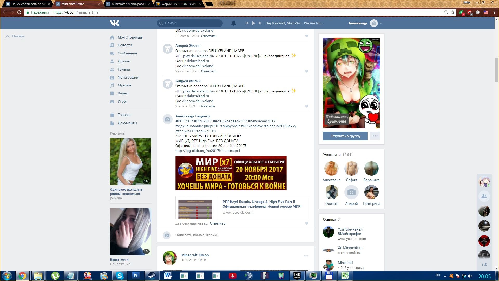Viewport: 499px width, 281px height.
Task: Open Моя Страница in the left menu
Action: click(129, 37)
